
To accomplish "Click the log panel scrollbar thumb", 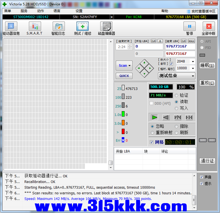I will click(194, 200).
